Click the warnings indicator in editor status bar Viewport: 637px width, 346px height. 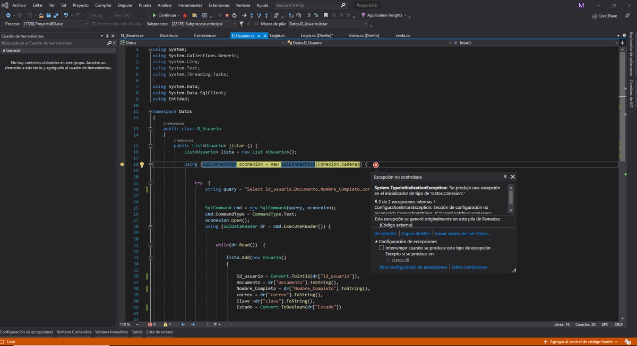(x=167, y=324)
